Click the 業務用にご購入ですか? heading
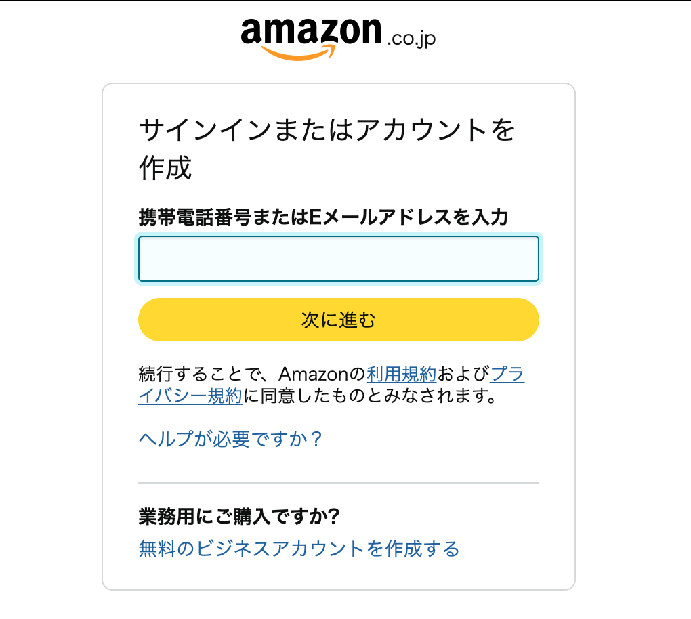 [238, 517]
